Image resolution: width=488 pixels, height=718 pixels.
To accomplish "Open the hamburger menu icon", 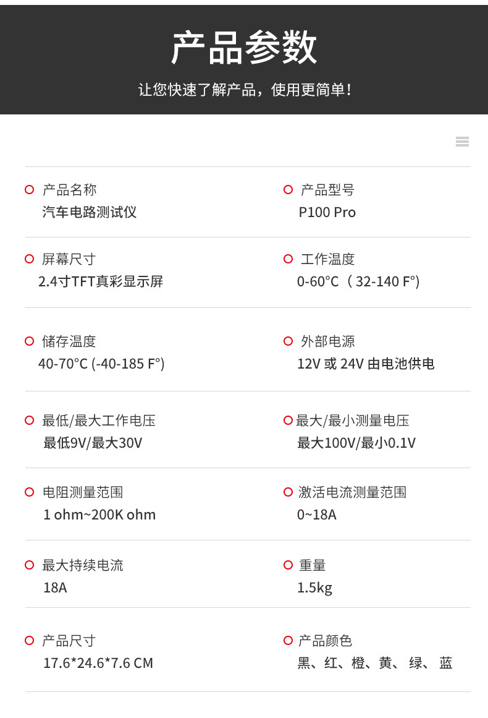I will [462, 142].
